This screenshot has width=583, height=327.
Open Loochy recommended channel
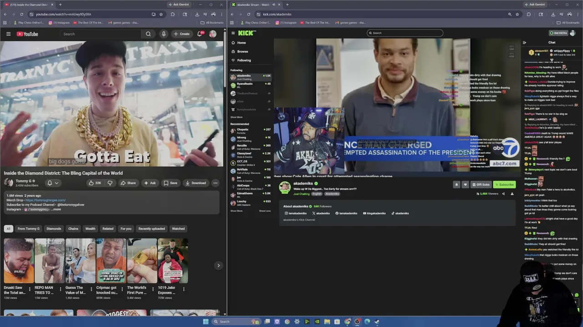tap(251, 203)
